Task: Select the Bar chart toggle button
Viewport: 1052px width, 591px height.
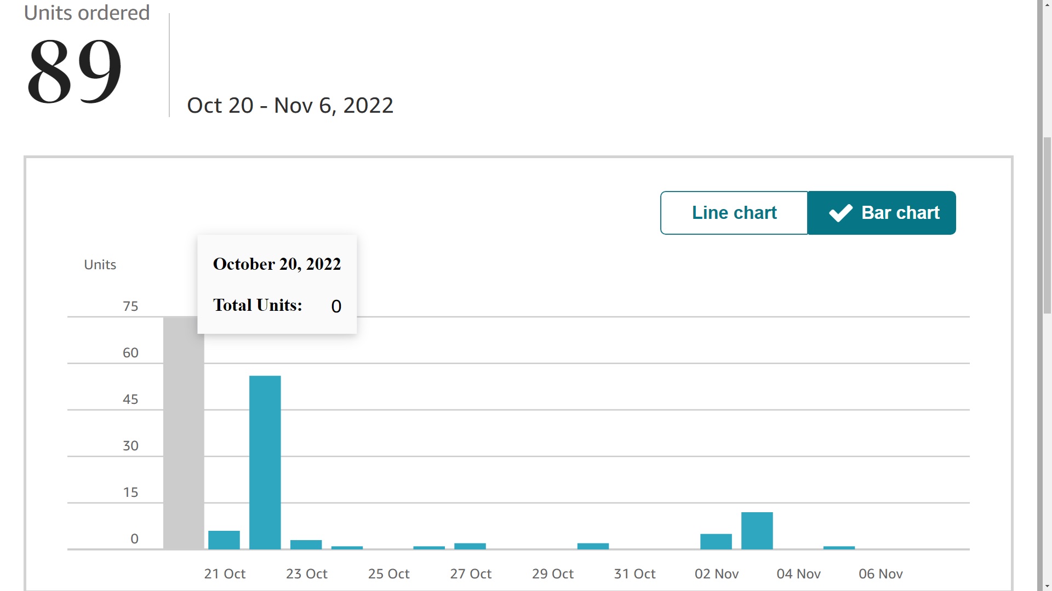Action: point(882,213)
